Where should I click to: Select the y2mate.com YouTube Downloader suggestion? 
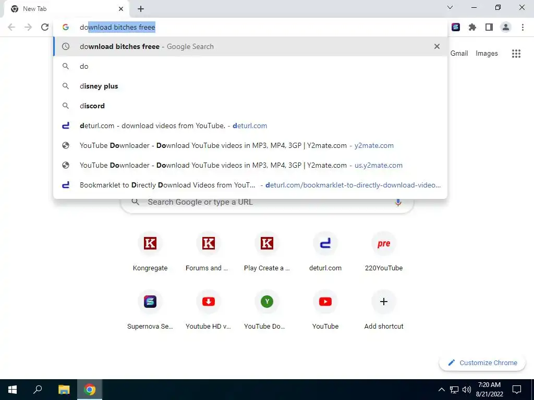(250, 145)
